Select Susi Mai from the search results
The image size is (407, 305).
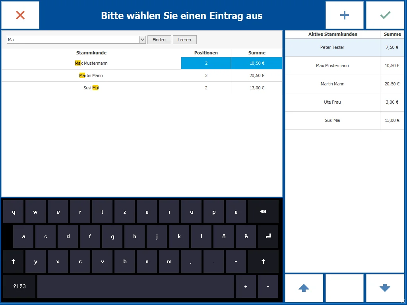(x=91, y=87)
